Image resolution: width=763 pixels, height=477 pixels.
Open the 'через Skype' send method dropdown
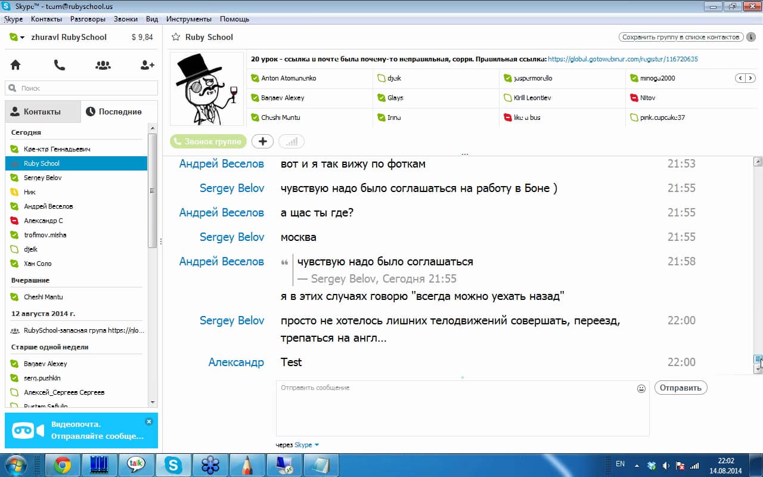(306, 445)
